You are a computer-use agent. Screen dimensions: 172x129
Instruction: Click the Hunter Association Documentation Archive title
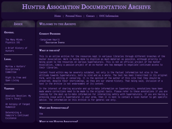pyautogui.click(x=86, y=7)
